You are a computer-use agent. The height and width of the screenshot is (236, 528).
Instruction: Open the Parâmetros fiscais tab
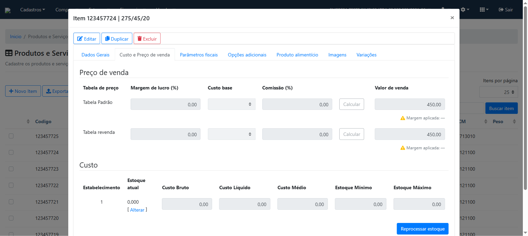pos(199,55)
